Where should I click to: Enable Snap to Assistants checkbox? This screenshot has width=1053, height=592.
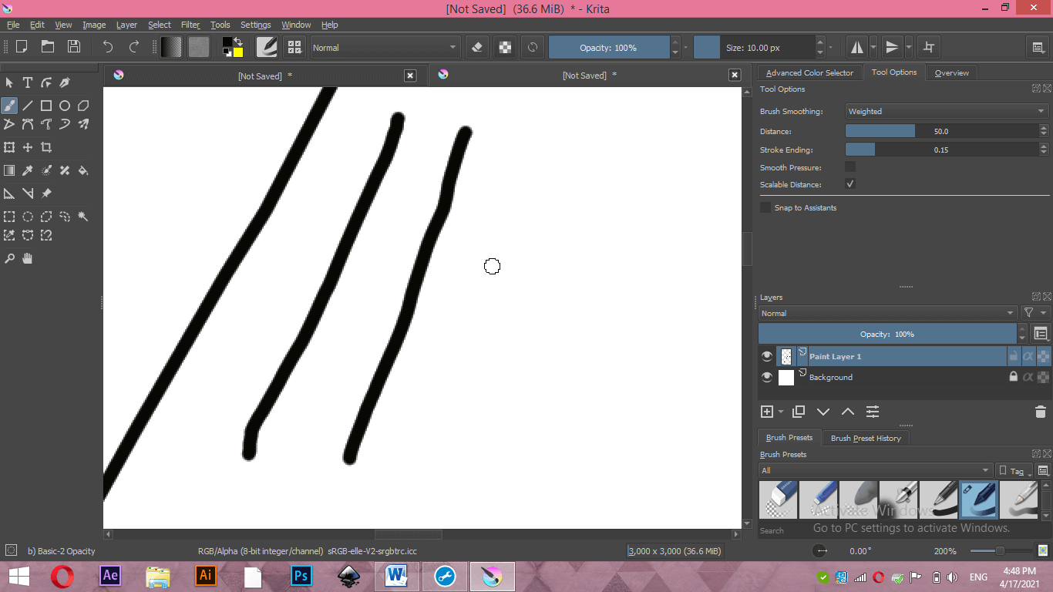point(765,207)
